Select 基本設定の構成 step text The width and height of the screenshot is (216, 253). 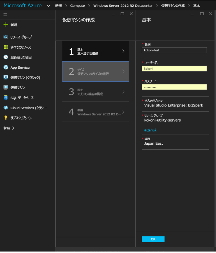coord(88,53)
